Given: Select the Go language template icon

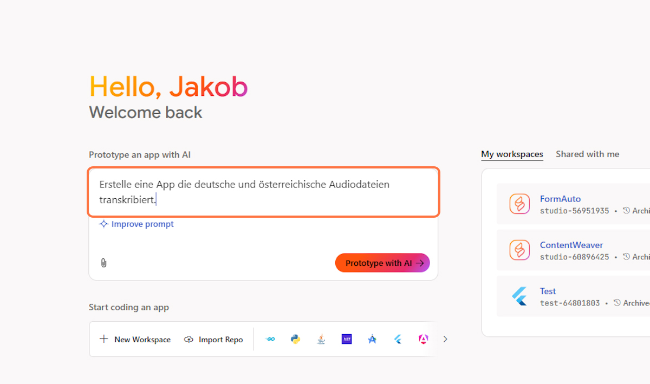Looking at the screenshot, I should point(270,339).
